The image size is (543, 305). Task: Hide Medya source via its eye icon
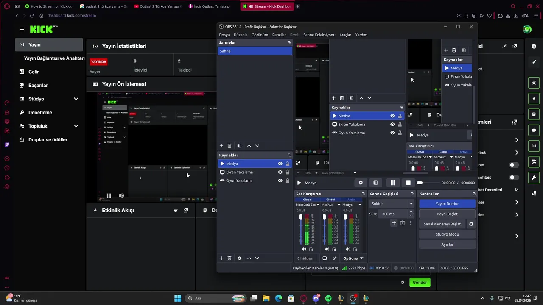280,164
